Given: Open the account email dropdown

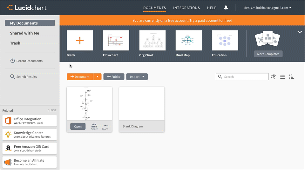Looking at the screenshot, I should point(268,8).
